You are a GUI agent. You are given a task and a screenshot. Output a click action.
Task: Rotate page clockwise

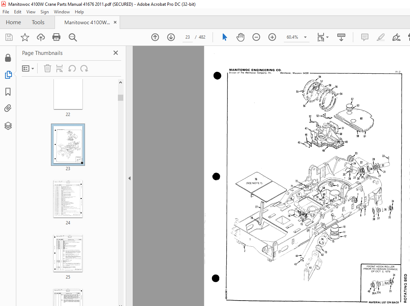point(84,69)
